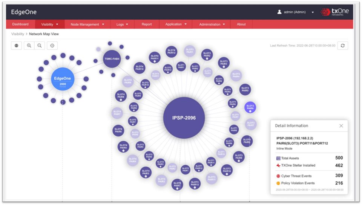Expand the Node Management menu

87,24
